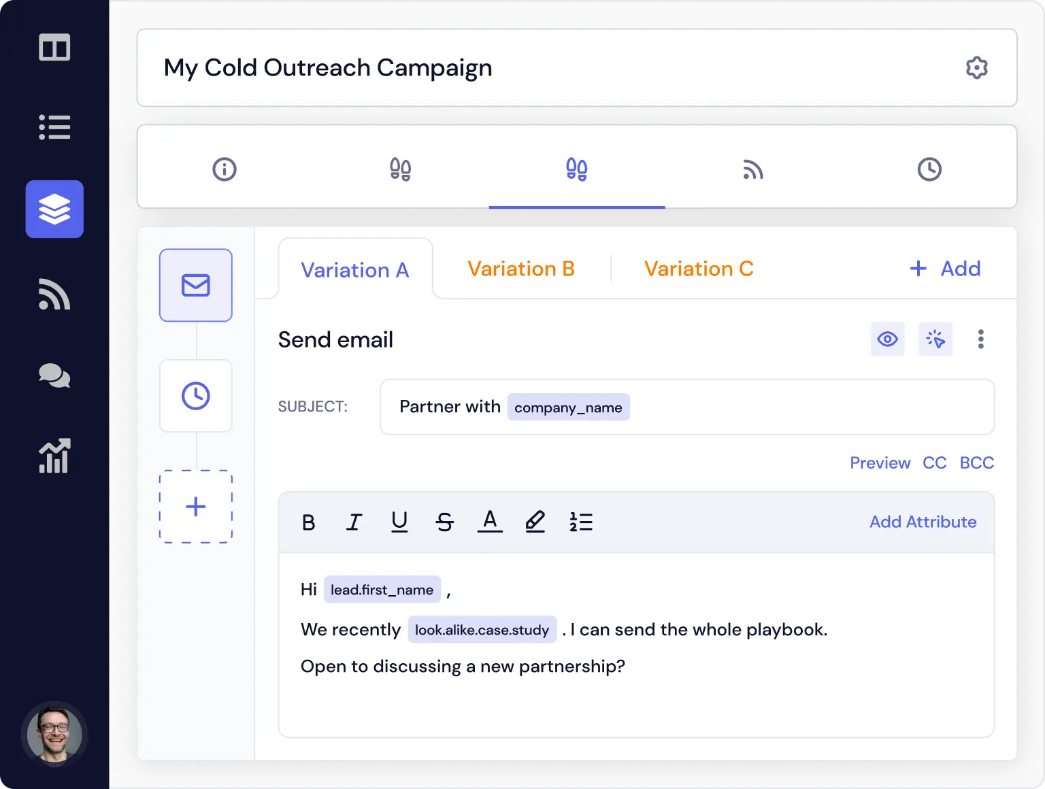Open the RSS feed icon in sidebar
This screenshot has height=789, width=1045.
(x=54, y=295)
